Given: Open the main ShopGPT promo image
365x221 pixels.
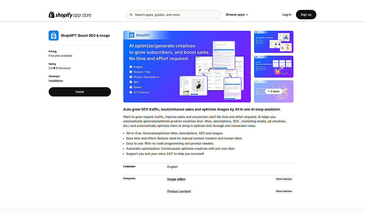Looking at the screenshot, I should [x=187, y=66].
